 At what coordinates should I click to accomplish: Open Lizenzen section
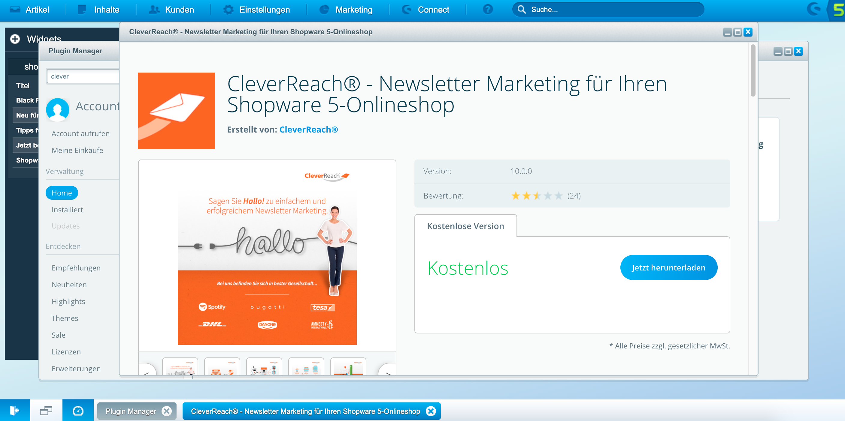click(66, 352)
